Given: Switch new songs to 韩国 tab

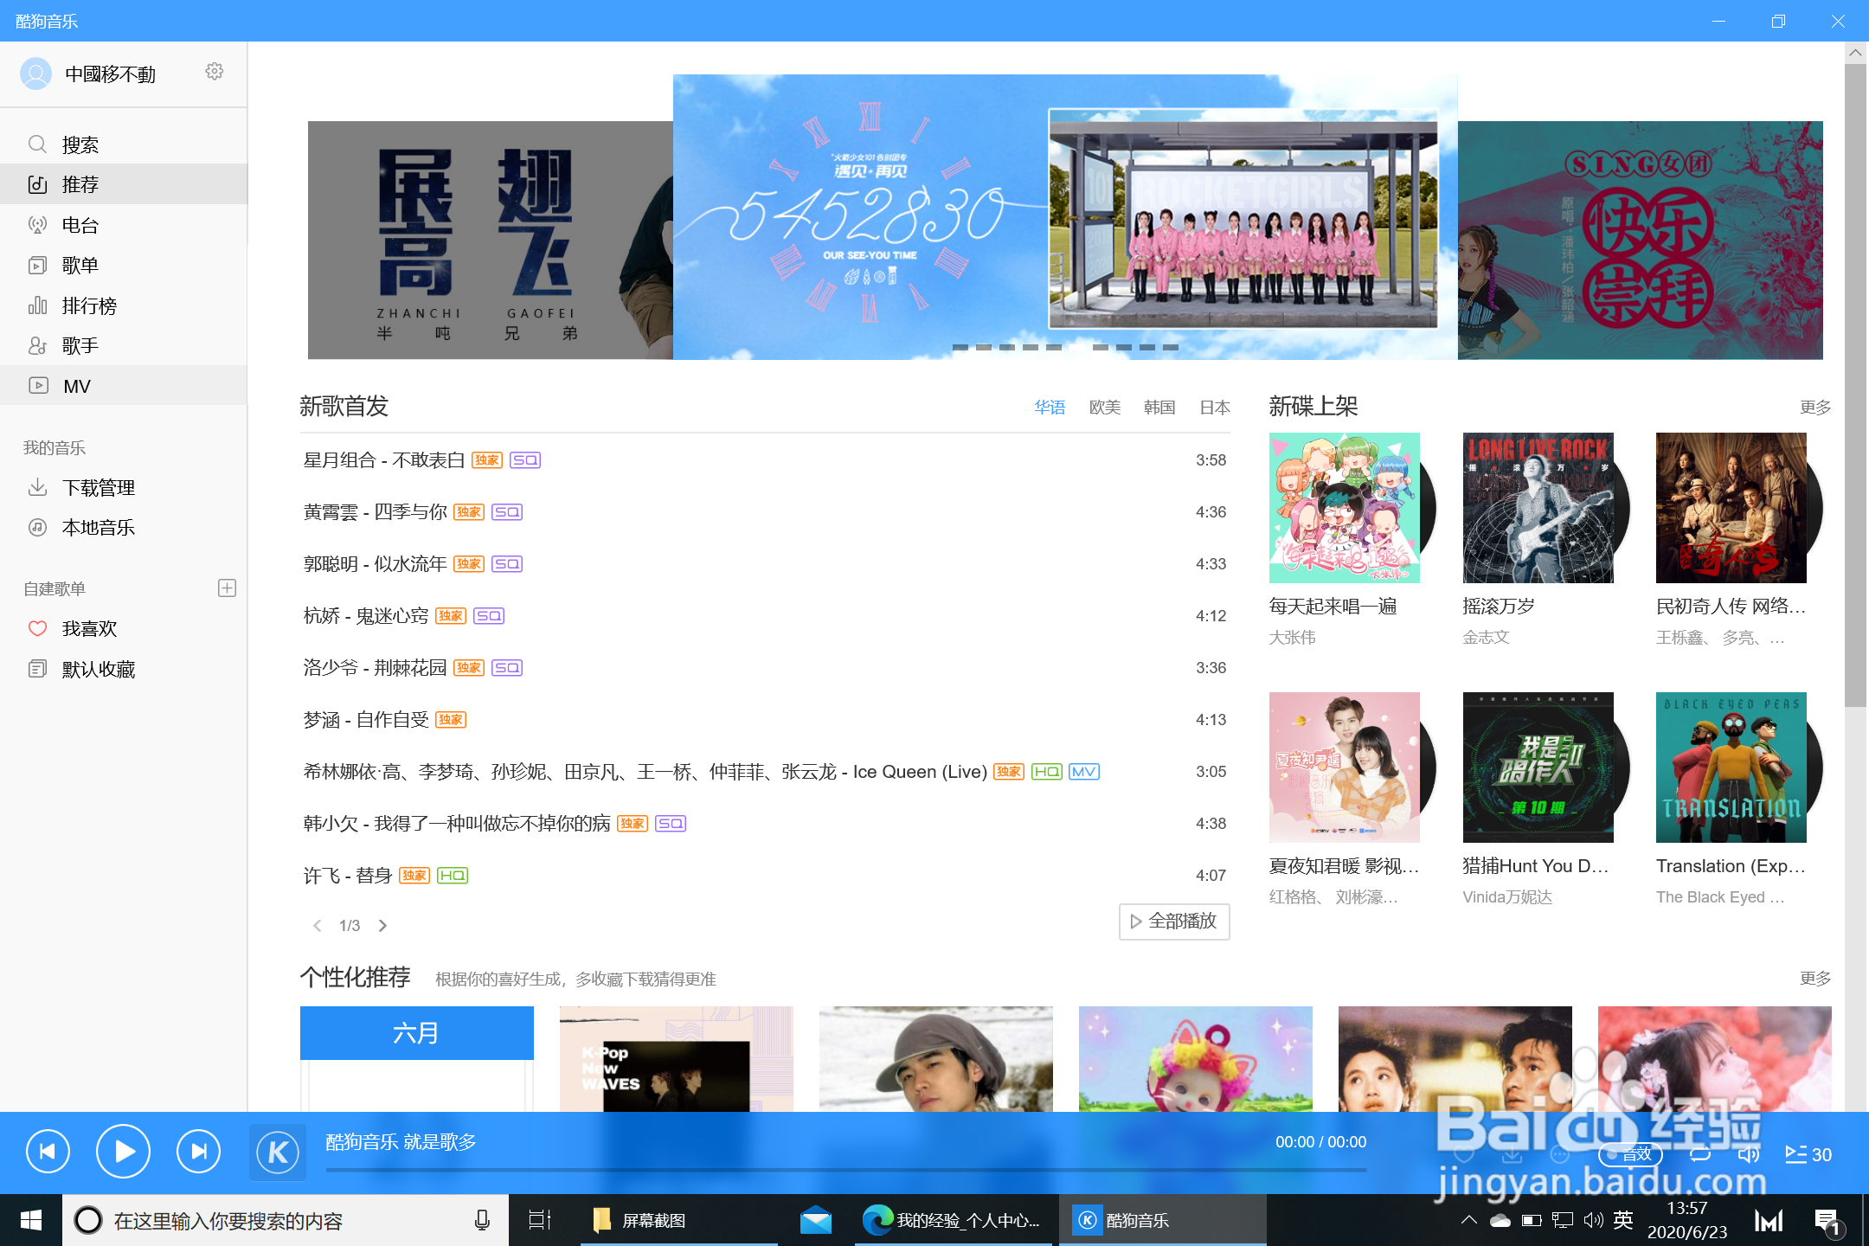Looking at the screenshot, I should [x=1159, y=408].
